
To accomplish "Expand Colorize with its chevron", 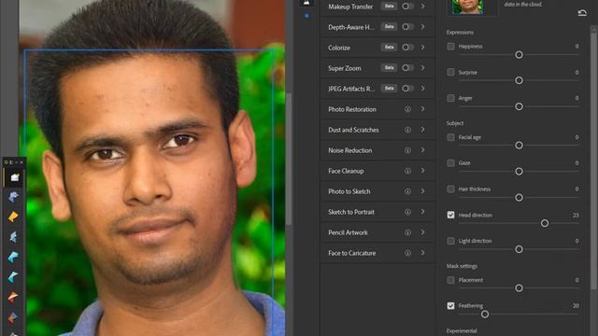I will pyautogui.click(x=423, y=48).
